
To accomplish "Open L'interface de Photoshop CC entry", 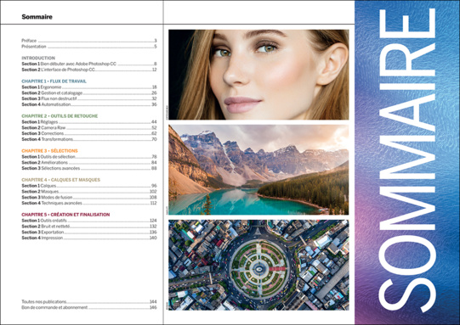I will tap(89, 70).
